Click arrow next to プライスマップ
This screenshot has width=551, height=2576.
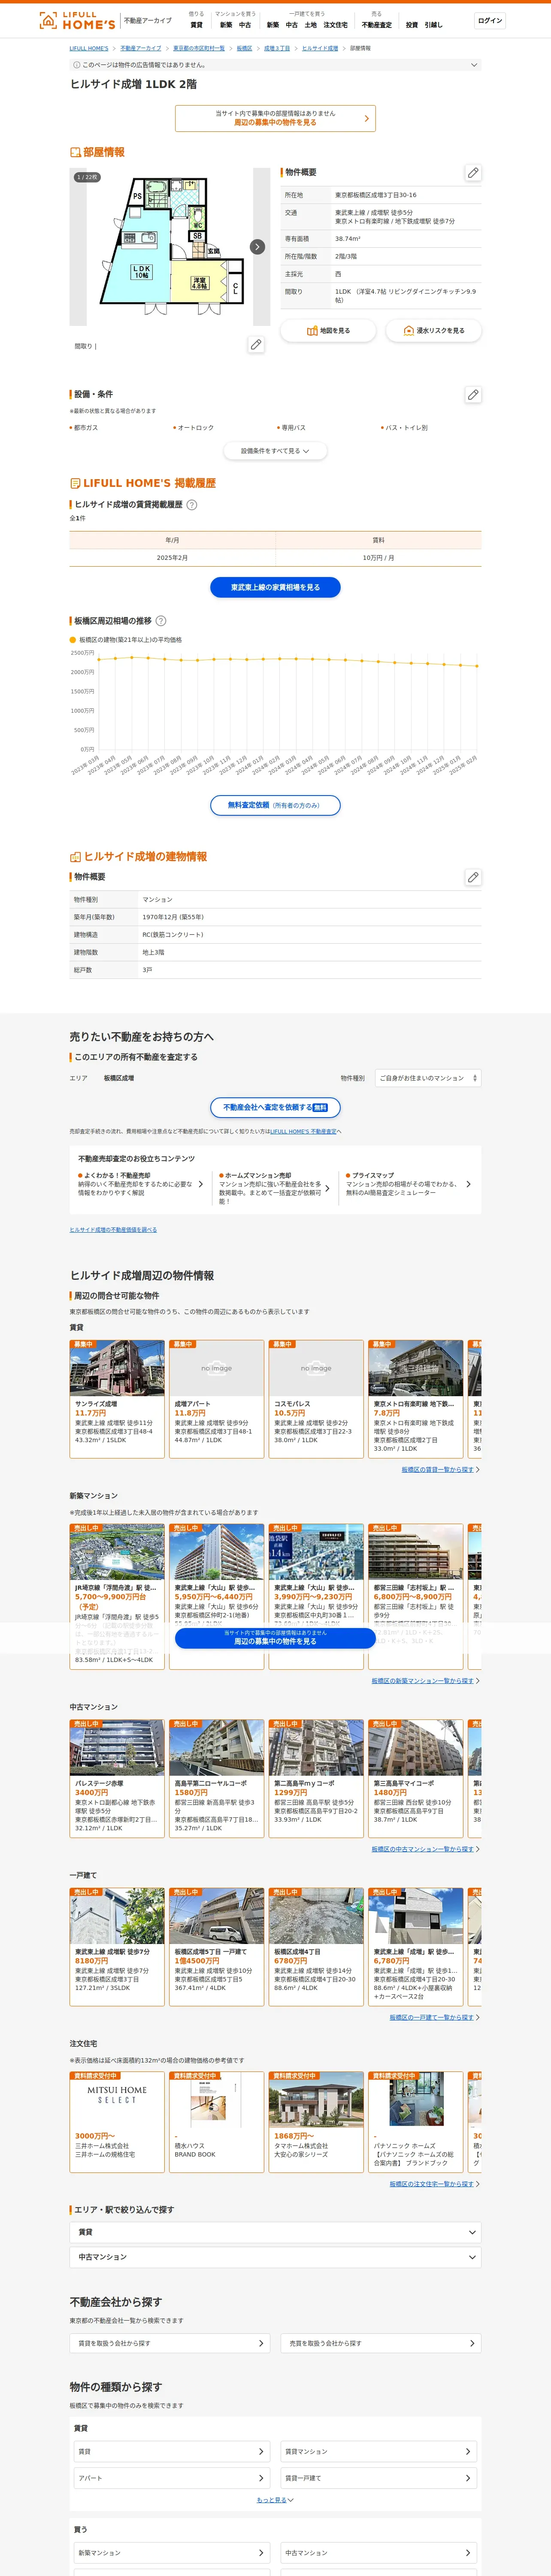468,1184
